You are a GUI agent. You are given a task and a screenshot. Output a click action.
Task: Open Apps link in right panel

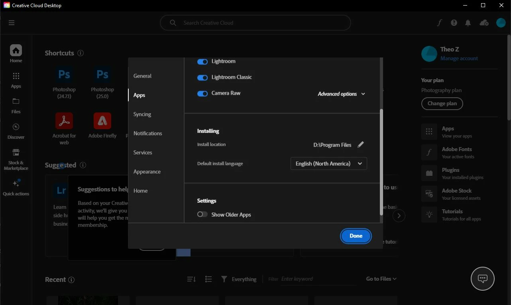pos(460,132)
